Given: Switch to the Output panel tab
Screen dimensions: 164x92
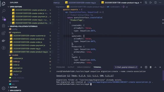Looking at the screenshot, I should [71, 67].
